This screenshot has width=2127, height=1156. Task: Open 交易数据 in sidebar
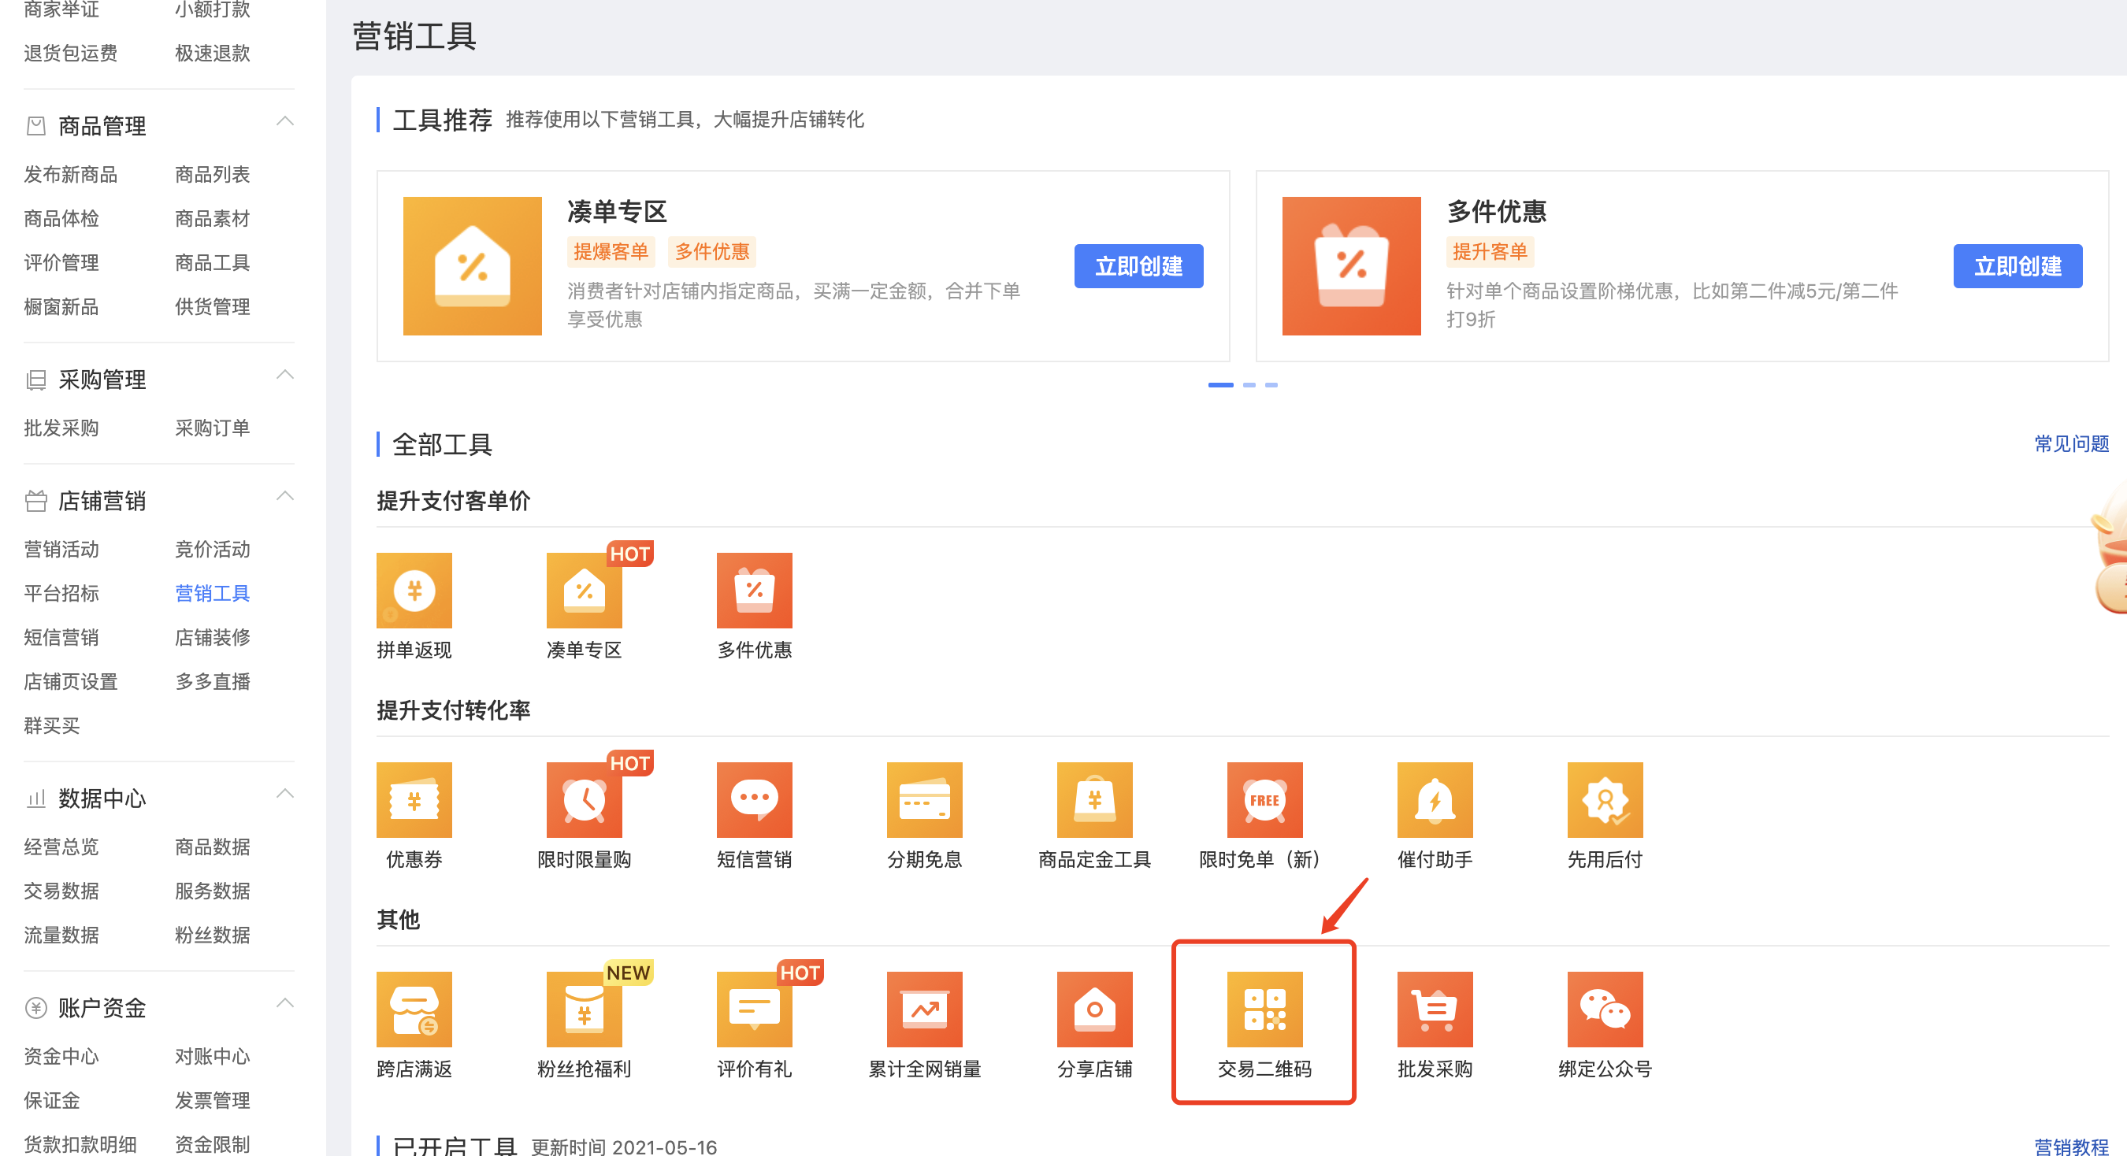click(x=61, y=891)
